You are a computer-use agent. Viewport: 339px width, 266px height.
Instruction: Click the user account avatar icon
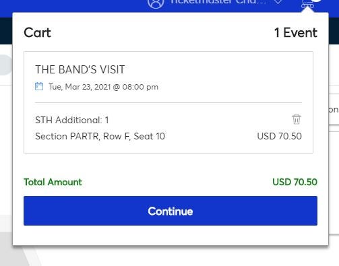155,3
